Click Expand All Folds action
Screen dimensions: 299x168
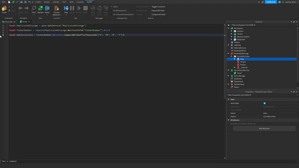click(158, 10)
